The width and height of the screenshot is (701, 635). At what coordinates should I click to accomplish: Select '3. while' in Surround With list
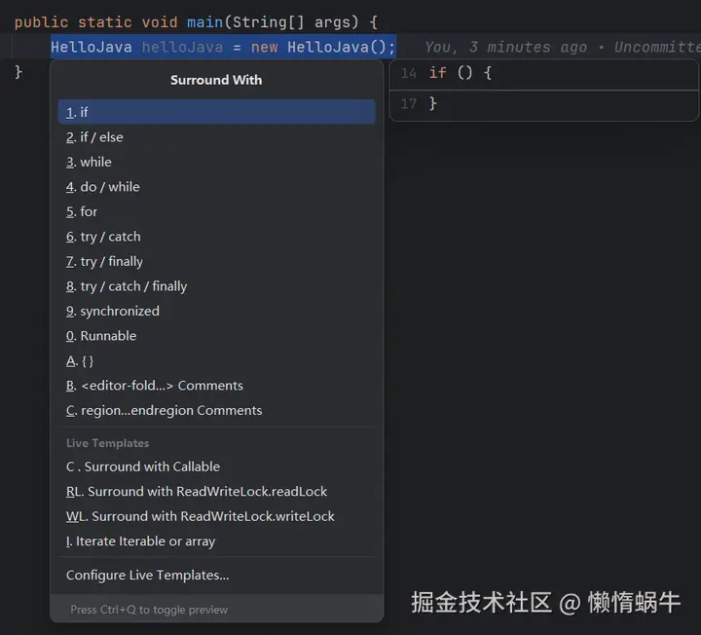coord(216,162)
